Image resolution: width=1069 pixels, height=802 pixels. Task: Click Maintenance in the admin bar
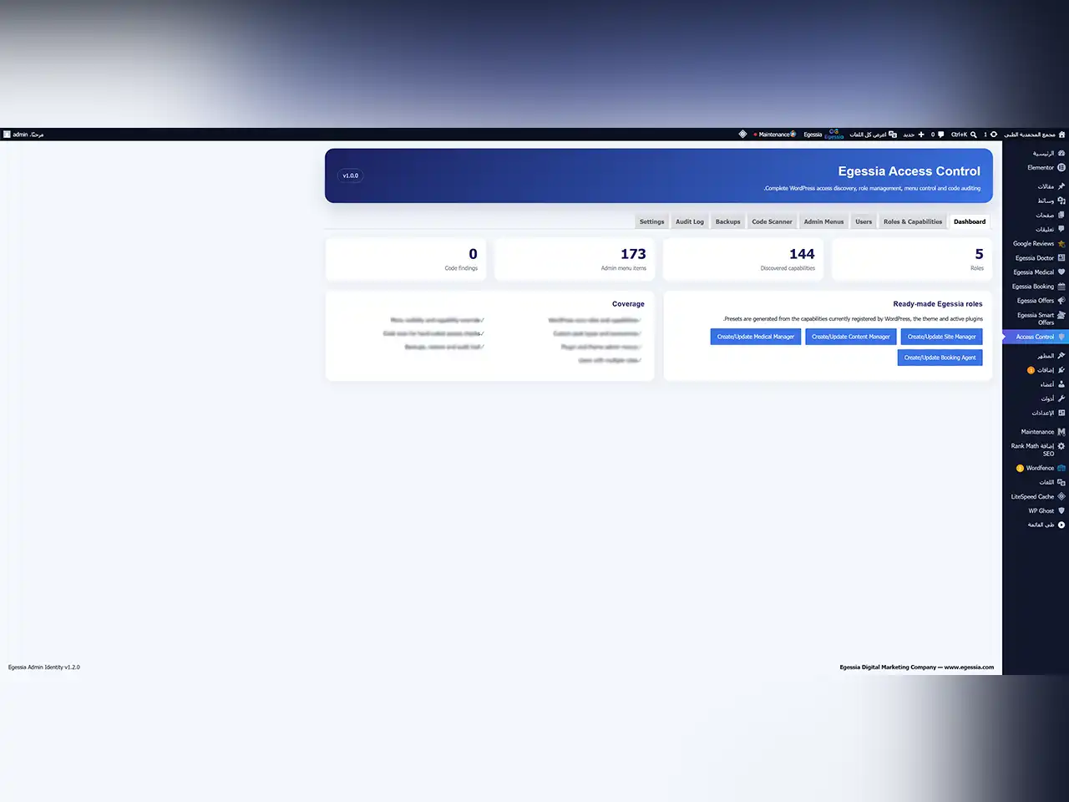click(775, 135)
